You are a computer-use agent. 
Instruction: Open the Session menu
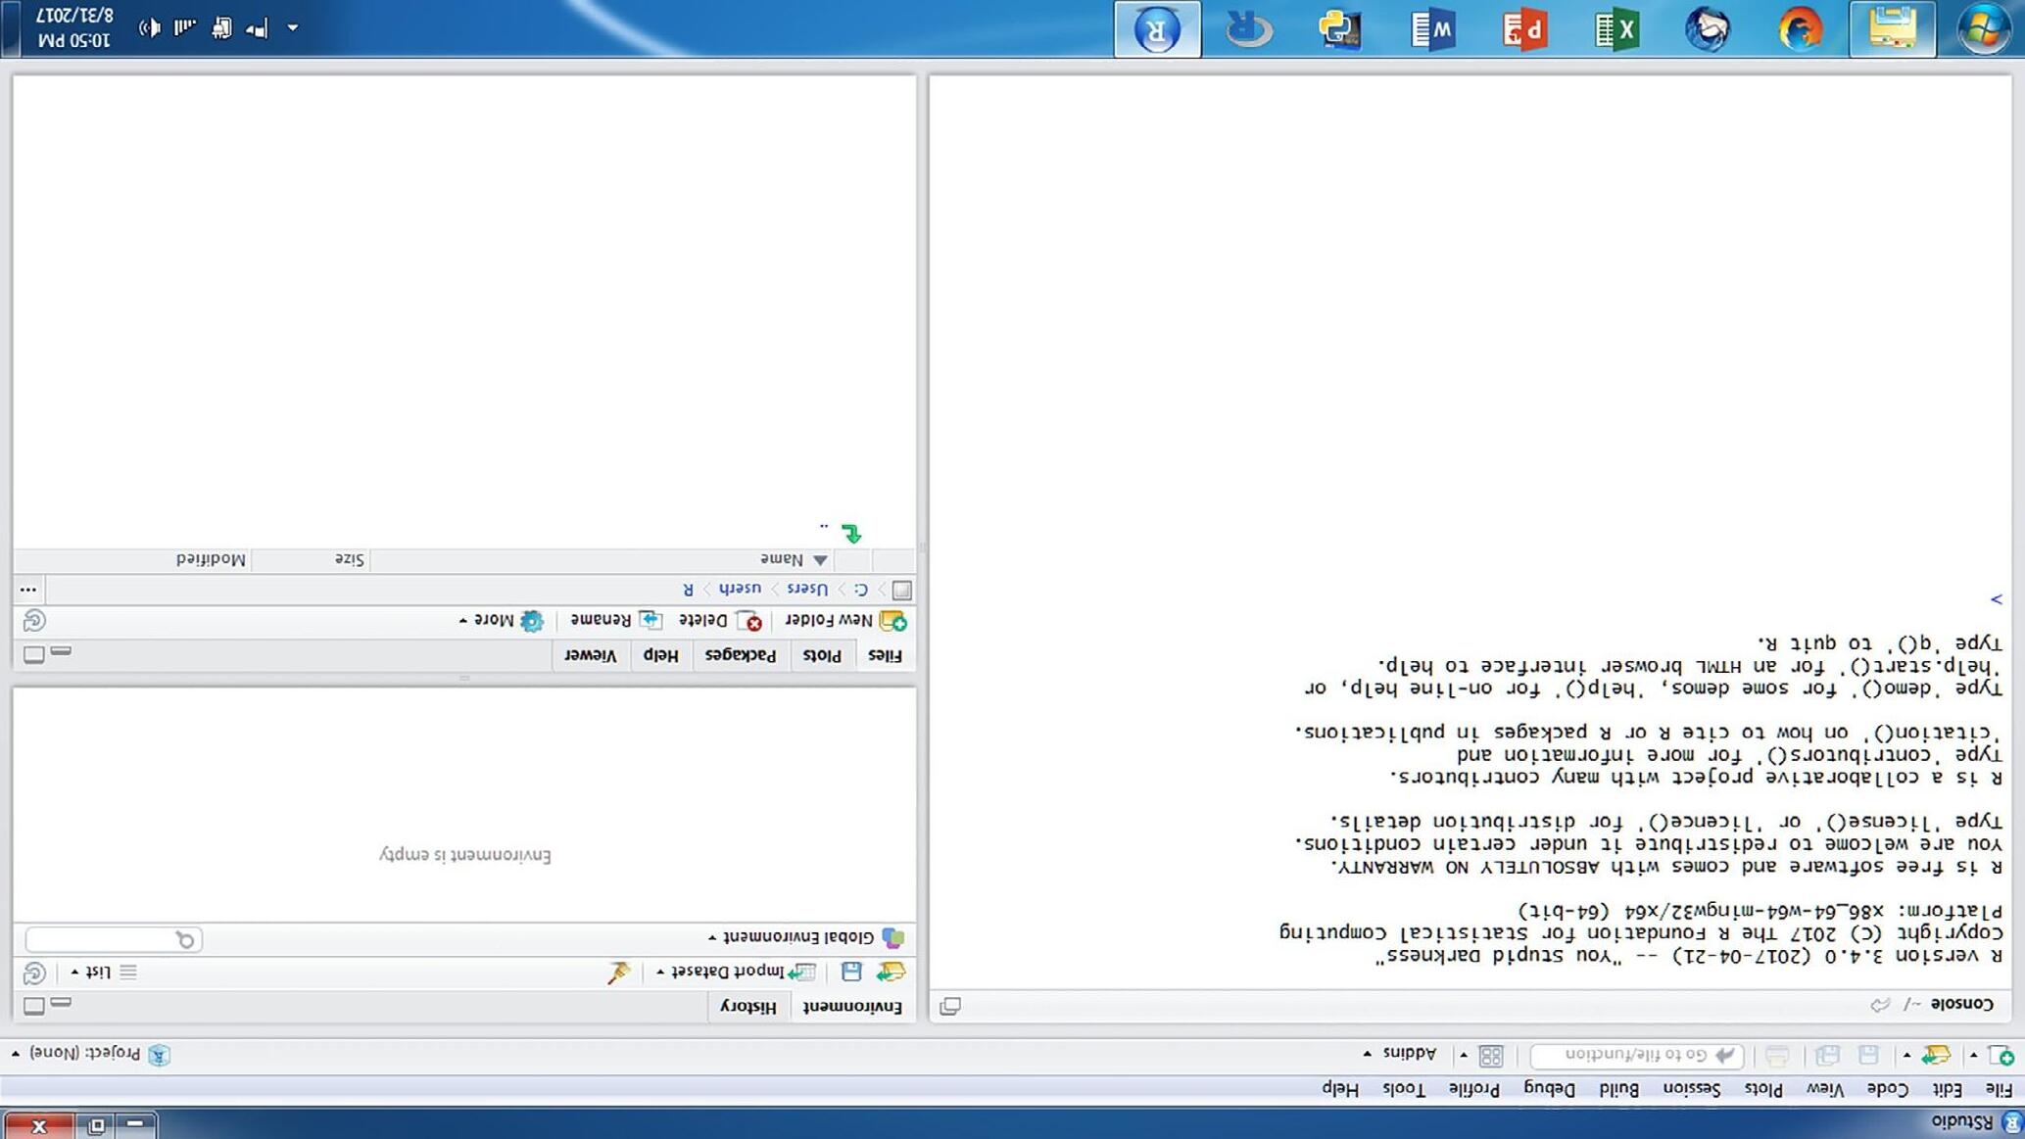tap(1691, 1088)
